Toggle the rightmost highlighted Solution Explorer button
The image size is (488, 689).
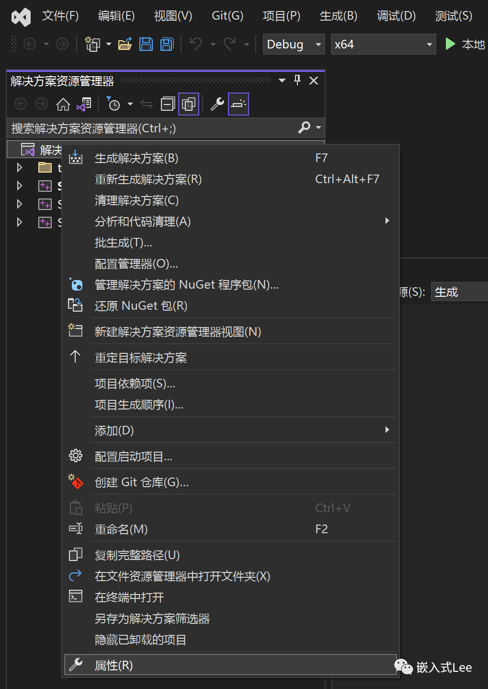click(238, 104)
